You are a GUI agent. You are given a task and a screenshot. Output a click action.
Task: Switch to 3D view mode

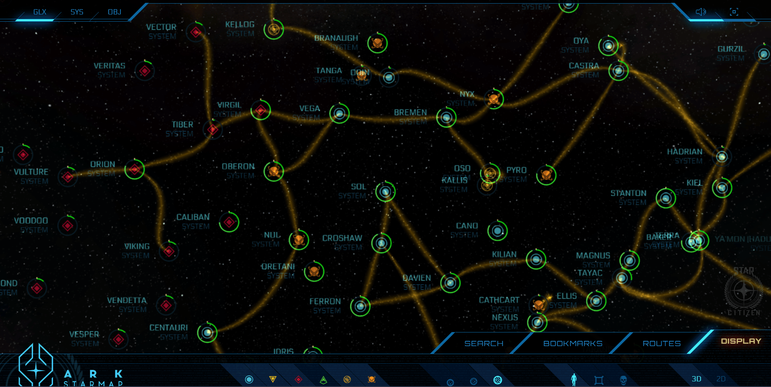(x=696, y=379)
